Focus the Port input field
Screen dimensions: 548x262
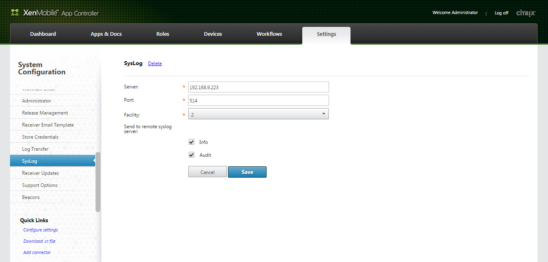click(259, 100)
